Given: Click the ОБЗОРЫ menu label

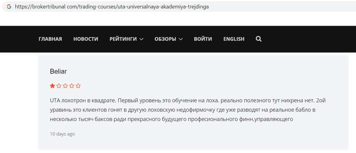Looking at the screenshot, I should pos(165,39).
